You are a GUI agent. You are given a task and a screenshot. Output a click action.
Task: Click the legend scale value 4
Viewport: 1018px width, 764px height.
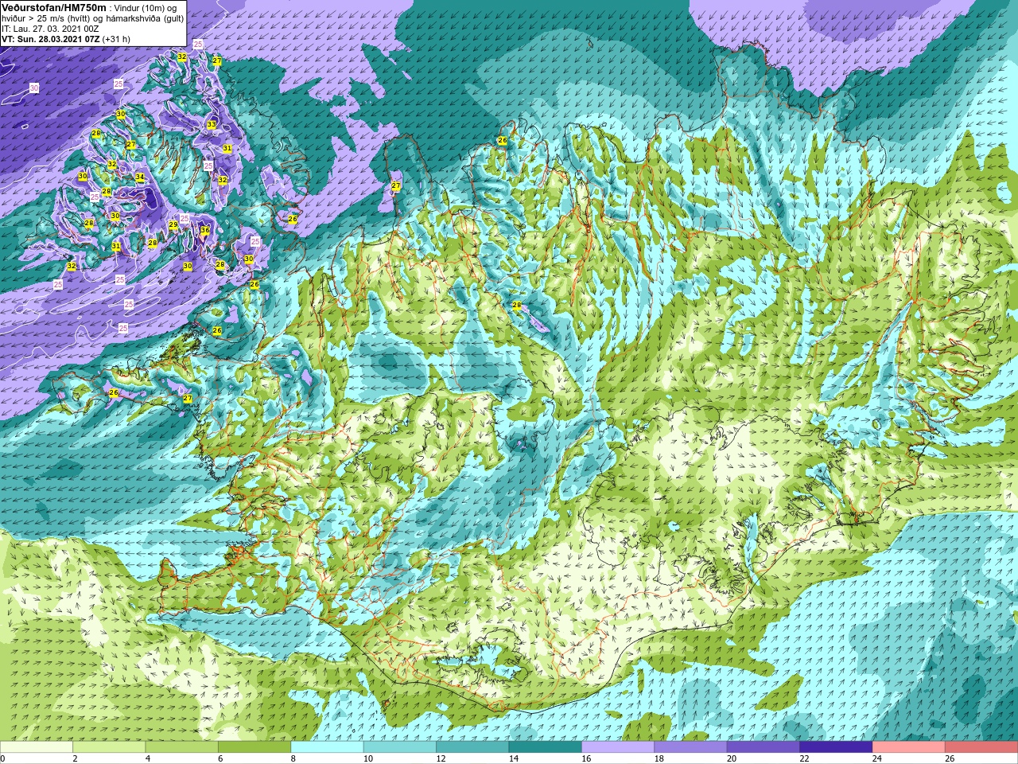tap(148, 758)
